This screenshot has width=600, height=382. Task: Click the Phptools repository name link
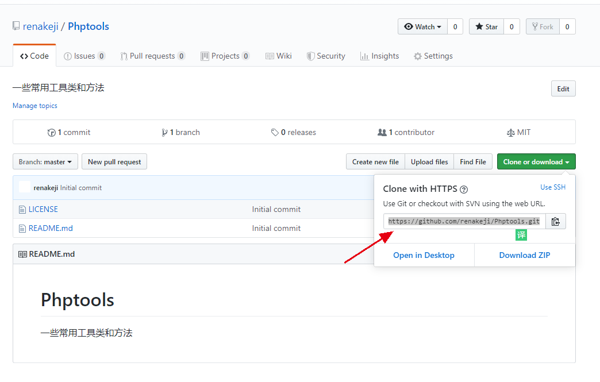click(89, 26)
